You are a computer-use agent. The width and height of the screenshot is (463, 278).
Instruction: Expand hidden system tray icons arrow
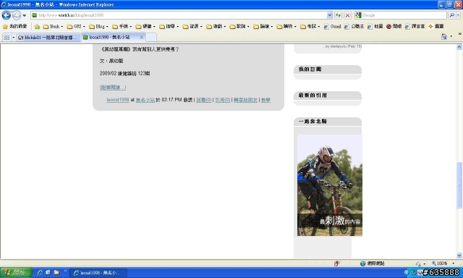pyautogui.click(x=407, y=272)
